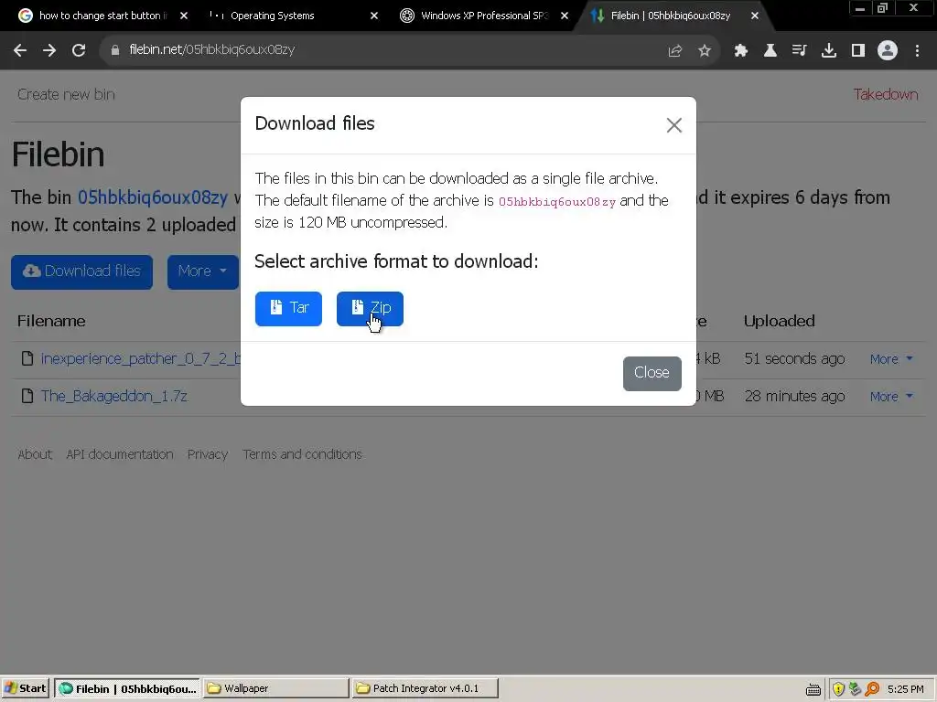This screenshot has height=702, width=937.
Task: Click the address bar URL filebin.net
Action: click(212, 49)
